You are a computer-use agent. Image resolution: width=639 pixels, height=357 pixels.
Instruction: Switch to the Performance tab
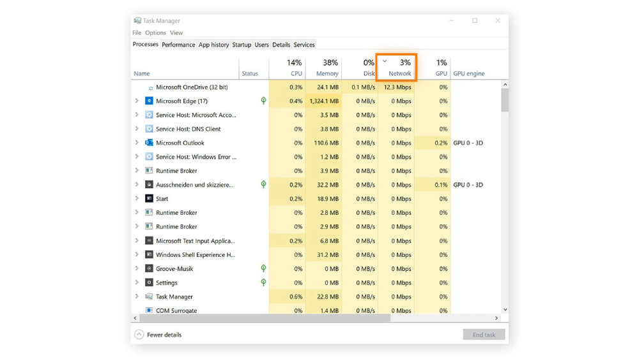coord(178,45)
